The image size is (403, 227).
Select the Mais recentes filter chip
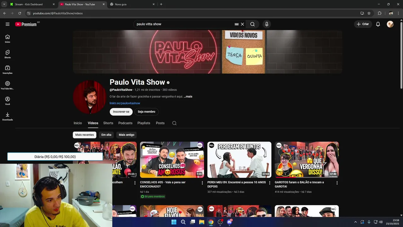pyautogui.click(x=84, y=135)
